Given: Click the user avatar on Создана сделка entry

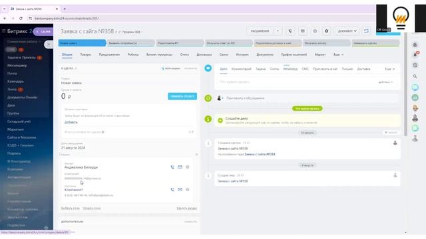Looking at the screenshot, I should click(x=395, y=143).
